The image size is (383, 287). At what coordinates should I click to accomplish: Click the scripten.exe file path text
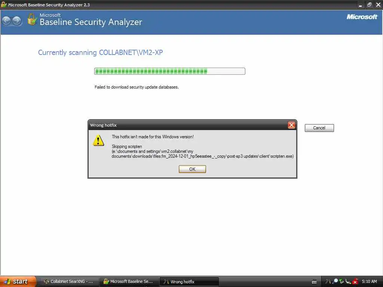click(202, 154)
